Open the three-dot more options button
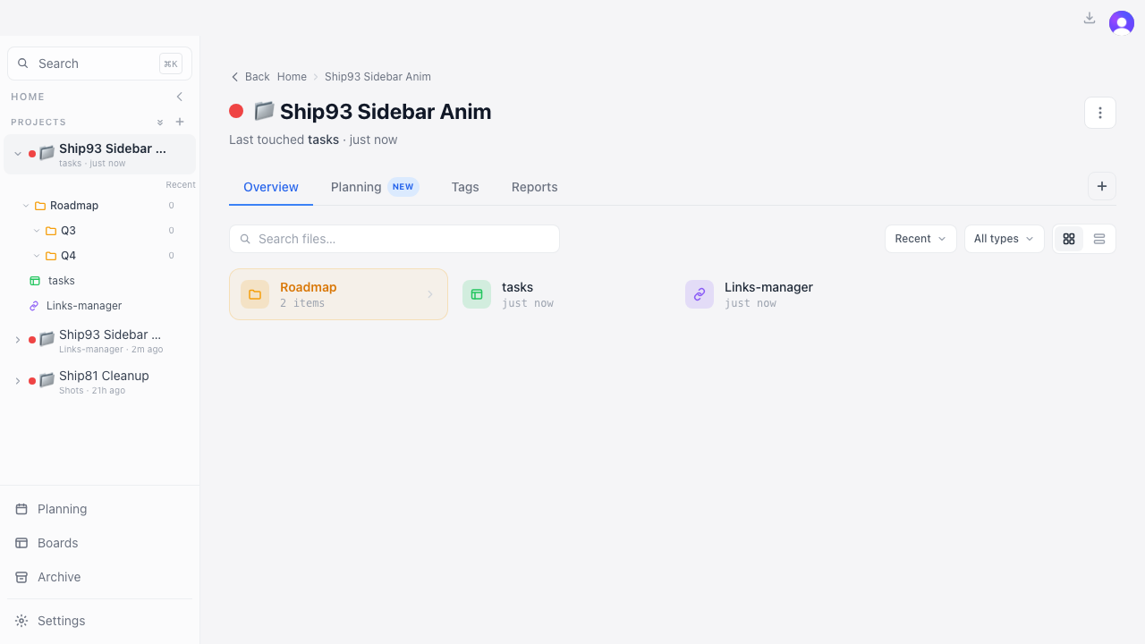 pos(1100,113)
